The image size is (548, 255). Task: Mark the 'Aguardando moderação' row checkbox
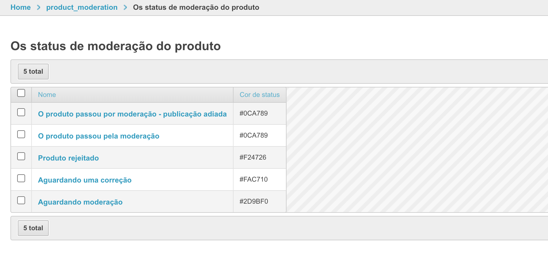[21, 201]
